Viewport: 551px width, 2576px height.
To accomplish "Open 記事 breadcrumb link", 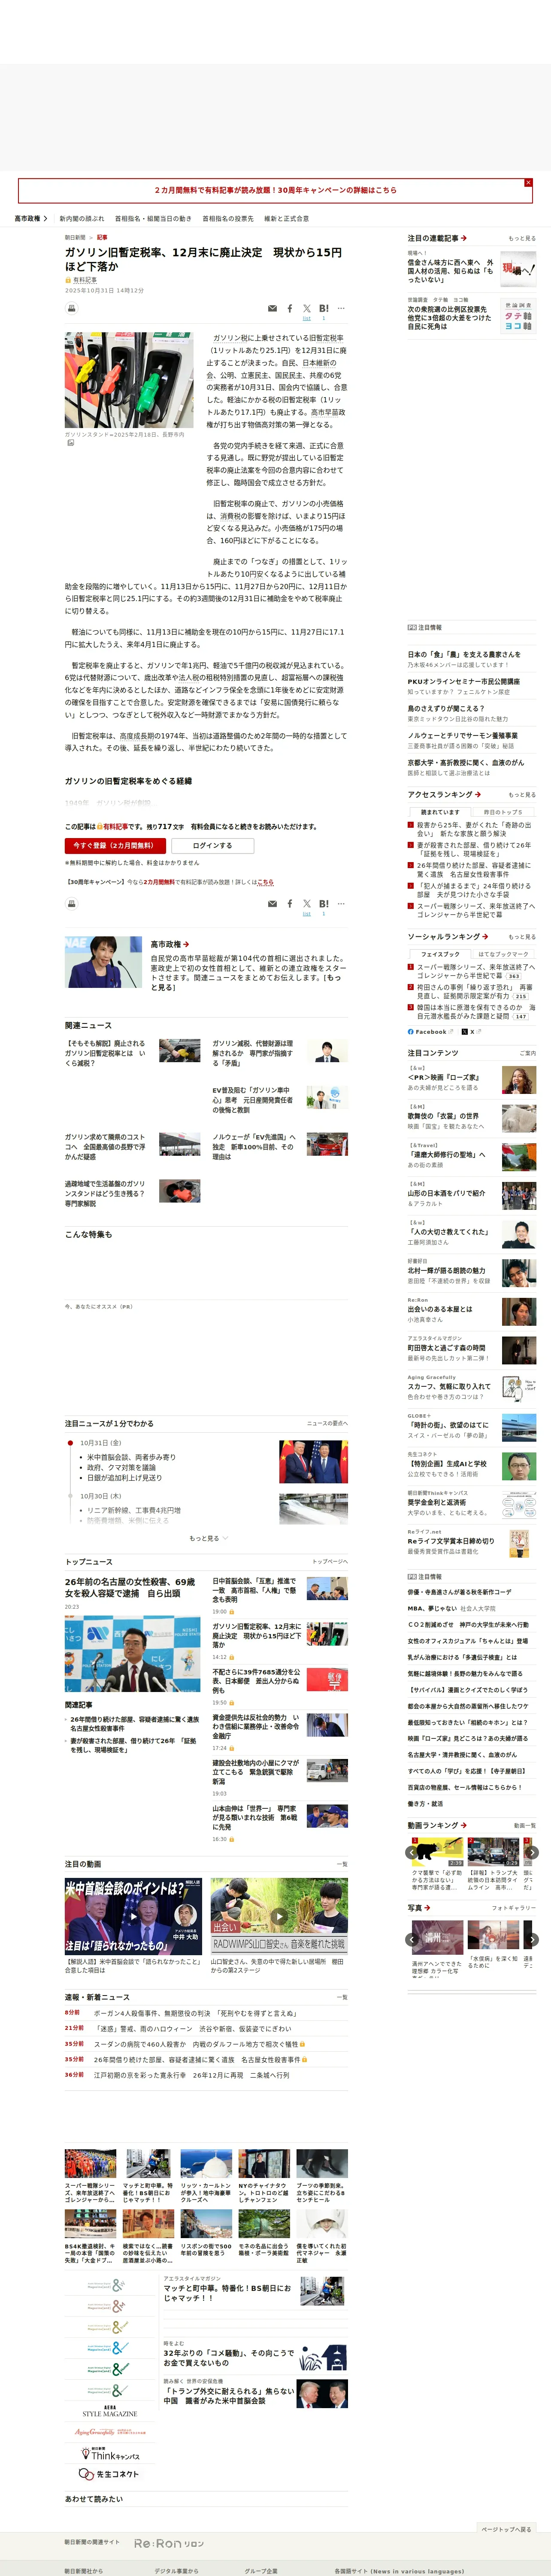I will [x=102, y=237].
